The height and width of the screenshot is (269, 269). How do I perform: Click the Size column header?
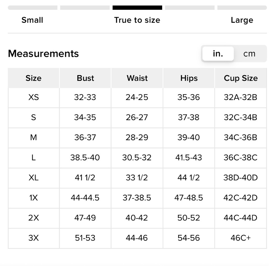tap(33, 78)
